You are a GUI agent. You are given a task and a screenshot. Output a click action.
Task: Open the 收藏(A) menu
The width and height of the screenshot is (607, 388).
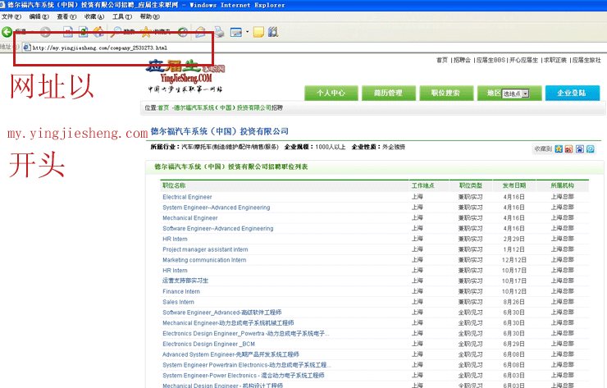(94, 16)
